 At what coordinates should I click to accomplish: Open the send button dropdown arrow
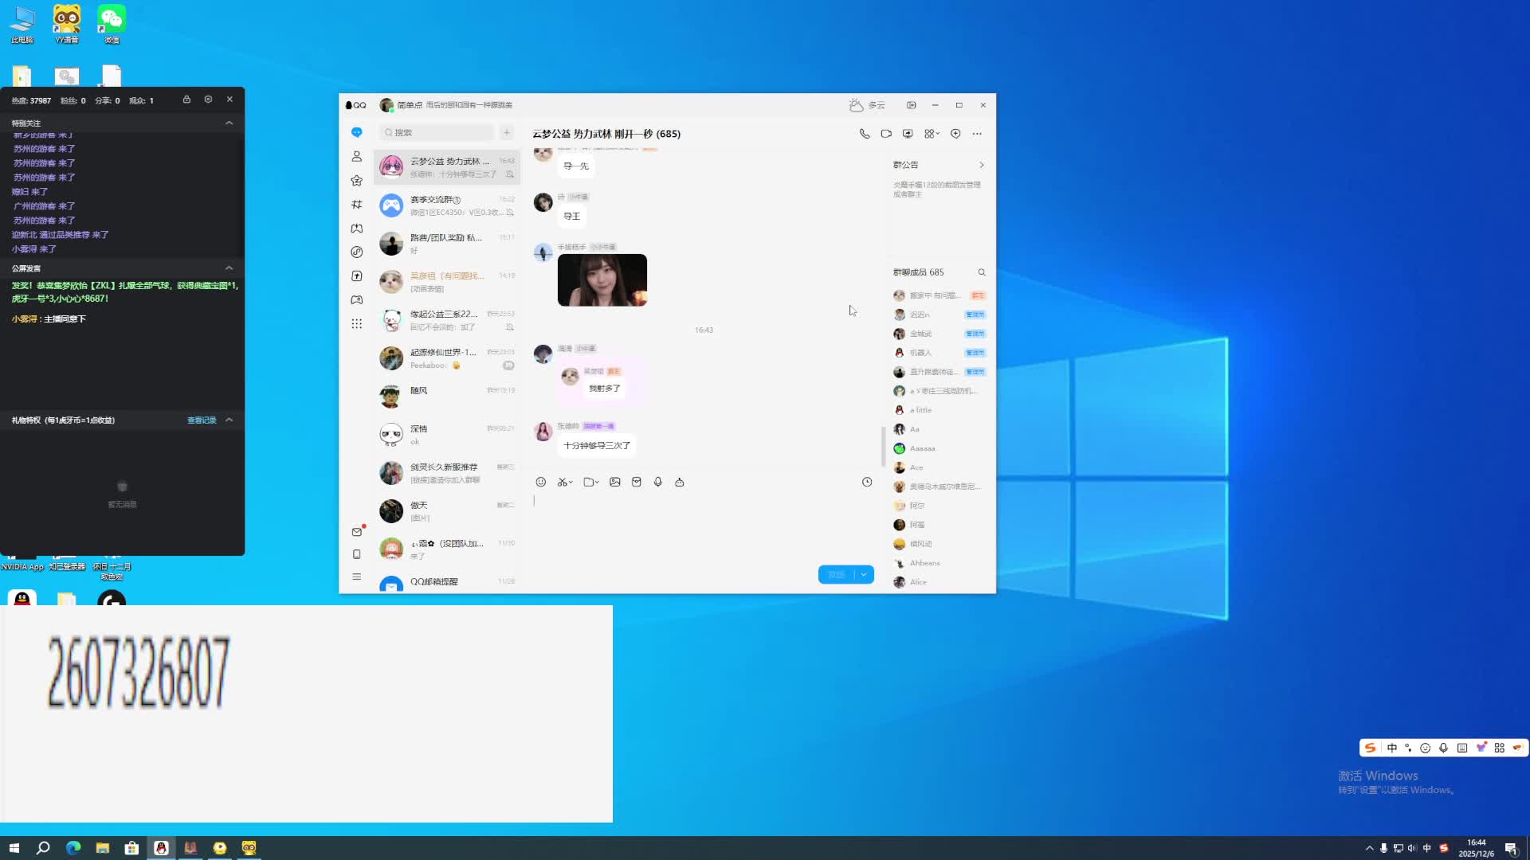point(864,575)
